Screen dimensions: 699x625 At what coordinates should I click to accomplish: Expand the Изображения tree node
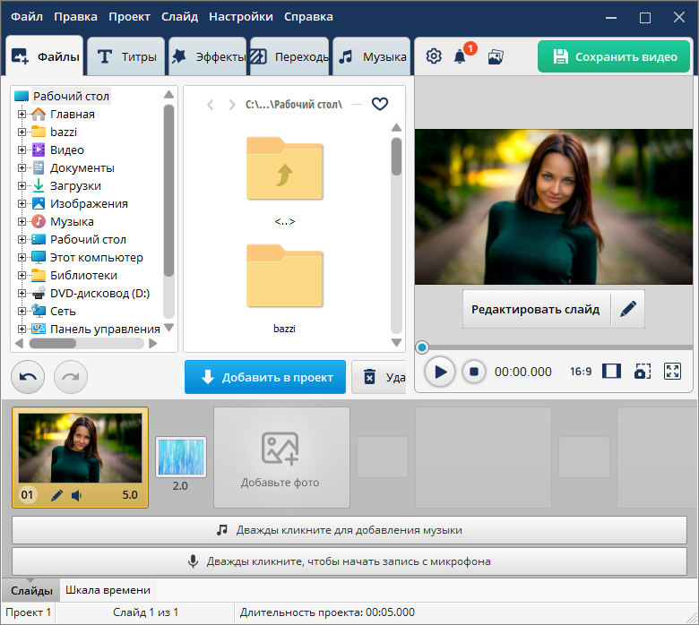click(x=22, y=204)
